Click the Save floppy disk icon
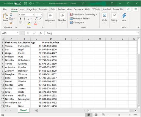The height and width of the screenshot is (117, 141). [25, 4]
